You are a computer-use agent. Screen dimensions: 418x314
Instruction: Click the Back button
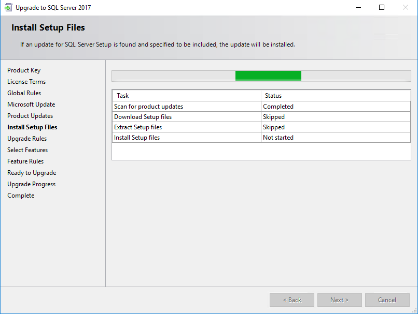click(x=292, y=300)
